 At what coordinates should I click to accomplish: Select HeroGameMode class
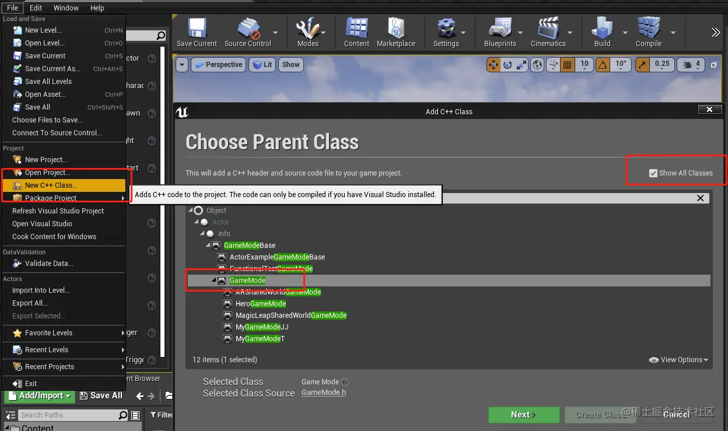tap(260, 304)
